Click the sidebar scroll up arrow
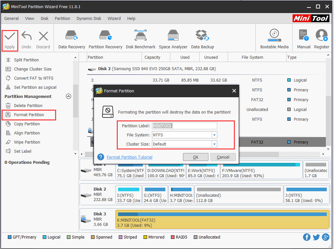334x249 pixels. point(75,57)
